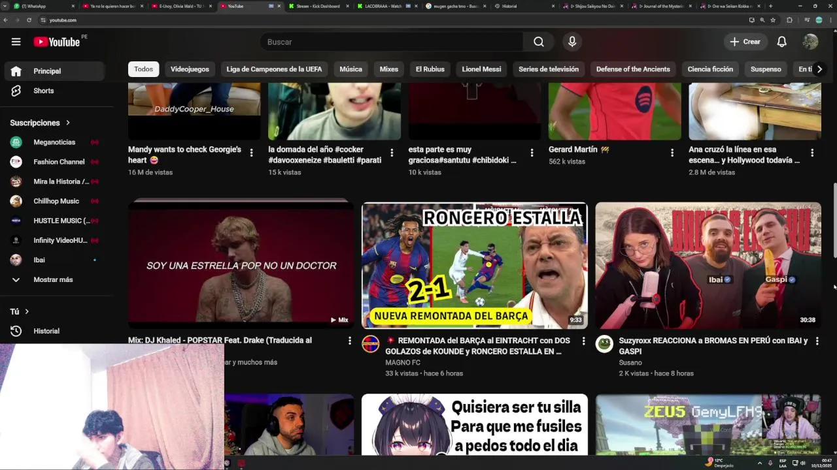Viewport: 837px width, 470px height.
Task: Open the RONCERO ESTALLA video thumbnail
Action: click(475, 266)
